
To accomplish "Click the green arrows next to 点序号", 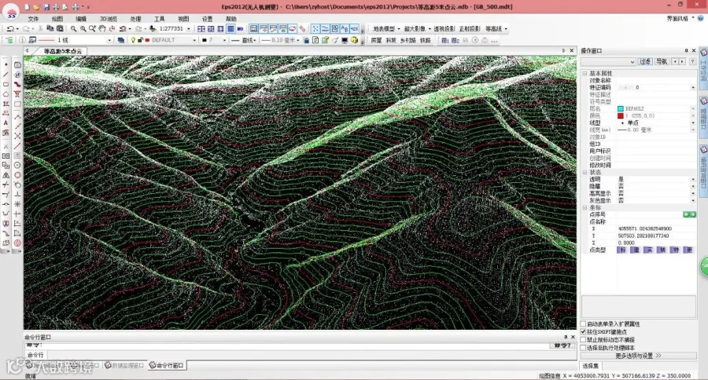I will tap(689, 214).
